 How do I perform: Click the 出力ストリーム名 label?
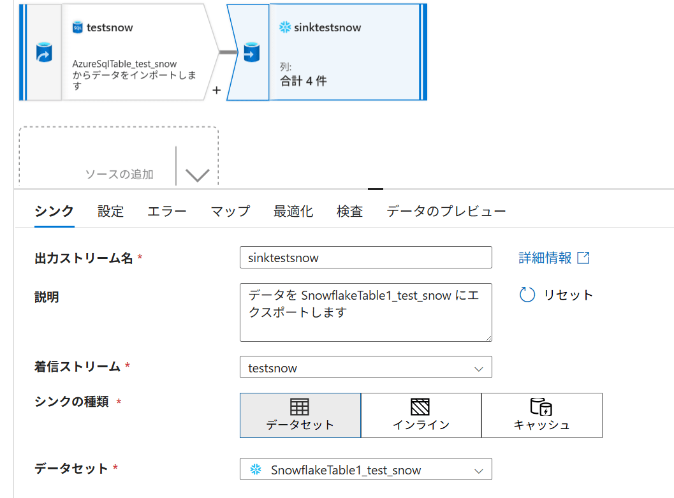84,258
